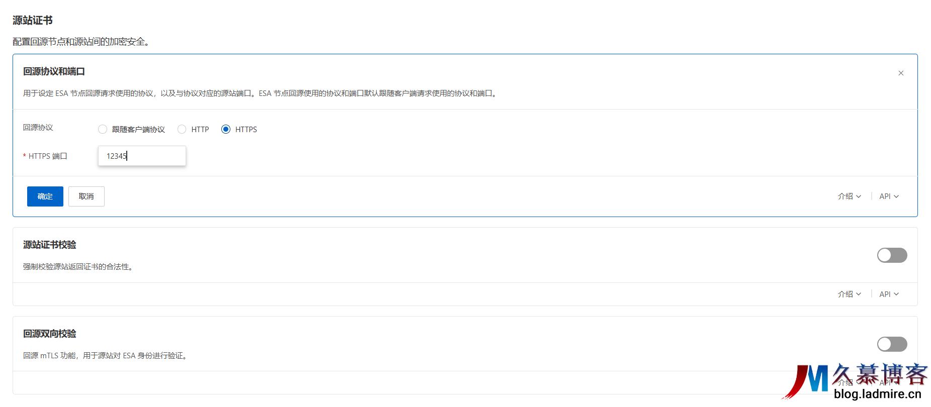Screen dimensions: 931x407
Task: Close the 回源协议和端口 panel with X
Action: pos(901,73)
